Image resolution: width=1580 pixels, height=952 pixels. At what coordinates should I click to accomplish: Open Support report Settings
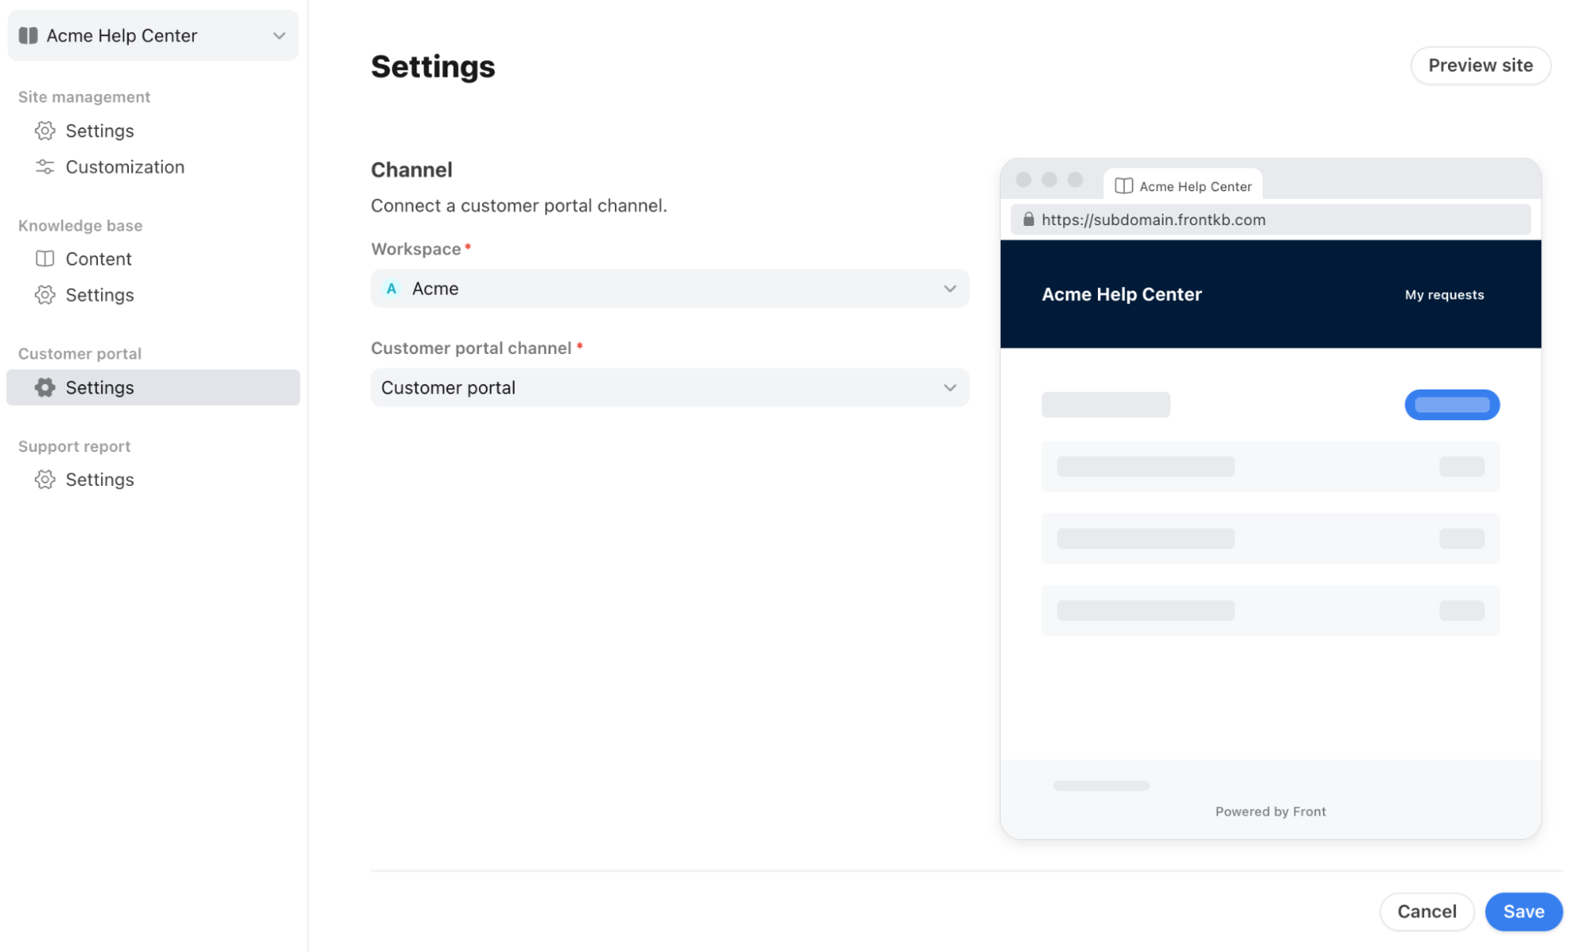click(x=153, y=480)
